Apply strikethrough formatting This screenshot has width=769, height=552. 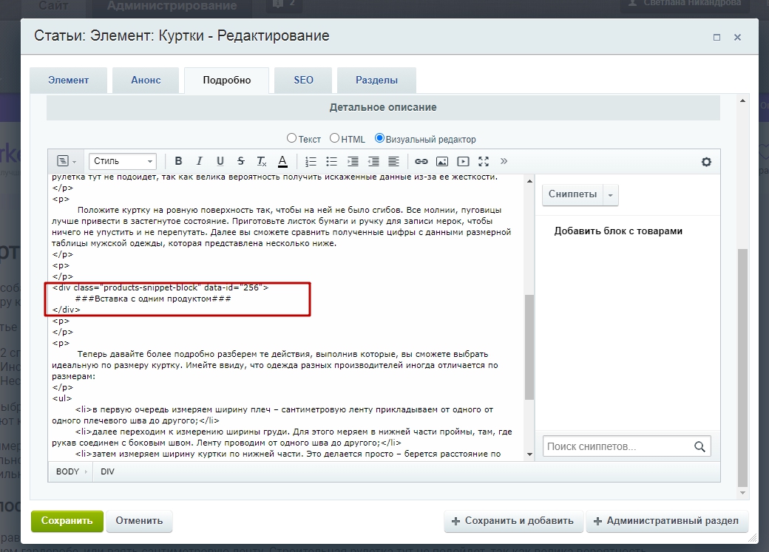point(241,161)
